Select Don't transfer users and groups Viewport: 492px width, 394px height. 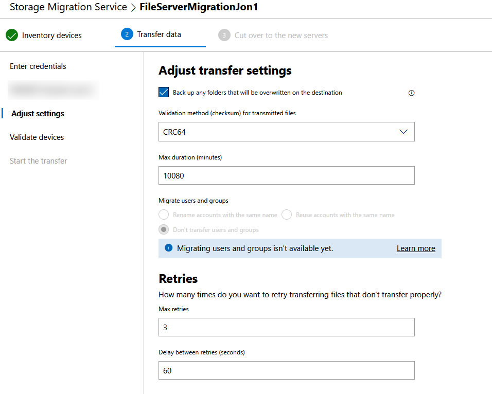coord(164,229)
